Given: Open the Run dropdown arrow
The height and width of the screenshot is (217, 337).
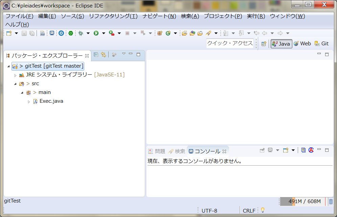Looking at the screenshot, I should coord(104,33).
